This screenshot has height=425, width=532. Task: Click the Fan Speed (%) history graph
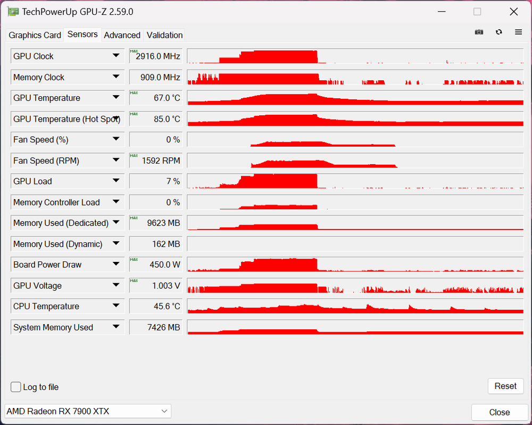coord(355,139)
